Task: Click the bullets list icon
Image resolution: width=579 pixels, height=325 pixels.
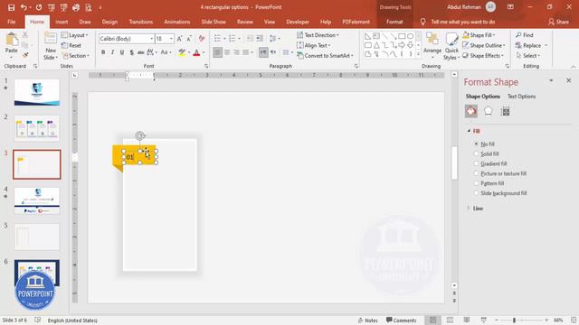Action: click(x=217, y=38)
